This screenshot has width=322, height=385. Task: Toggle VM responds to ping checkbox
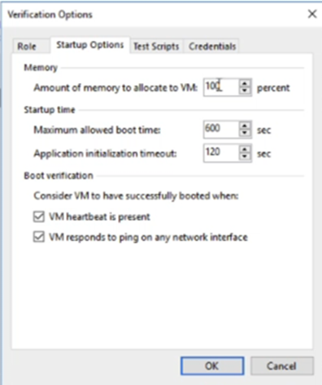coord(39,237)
